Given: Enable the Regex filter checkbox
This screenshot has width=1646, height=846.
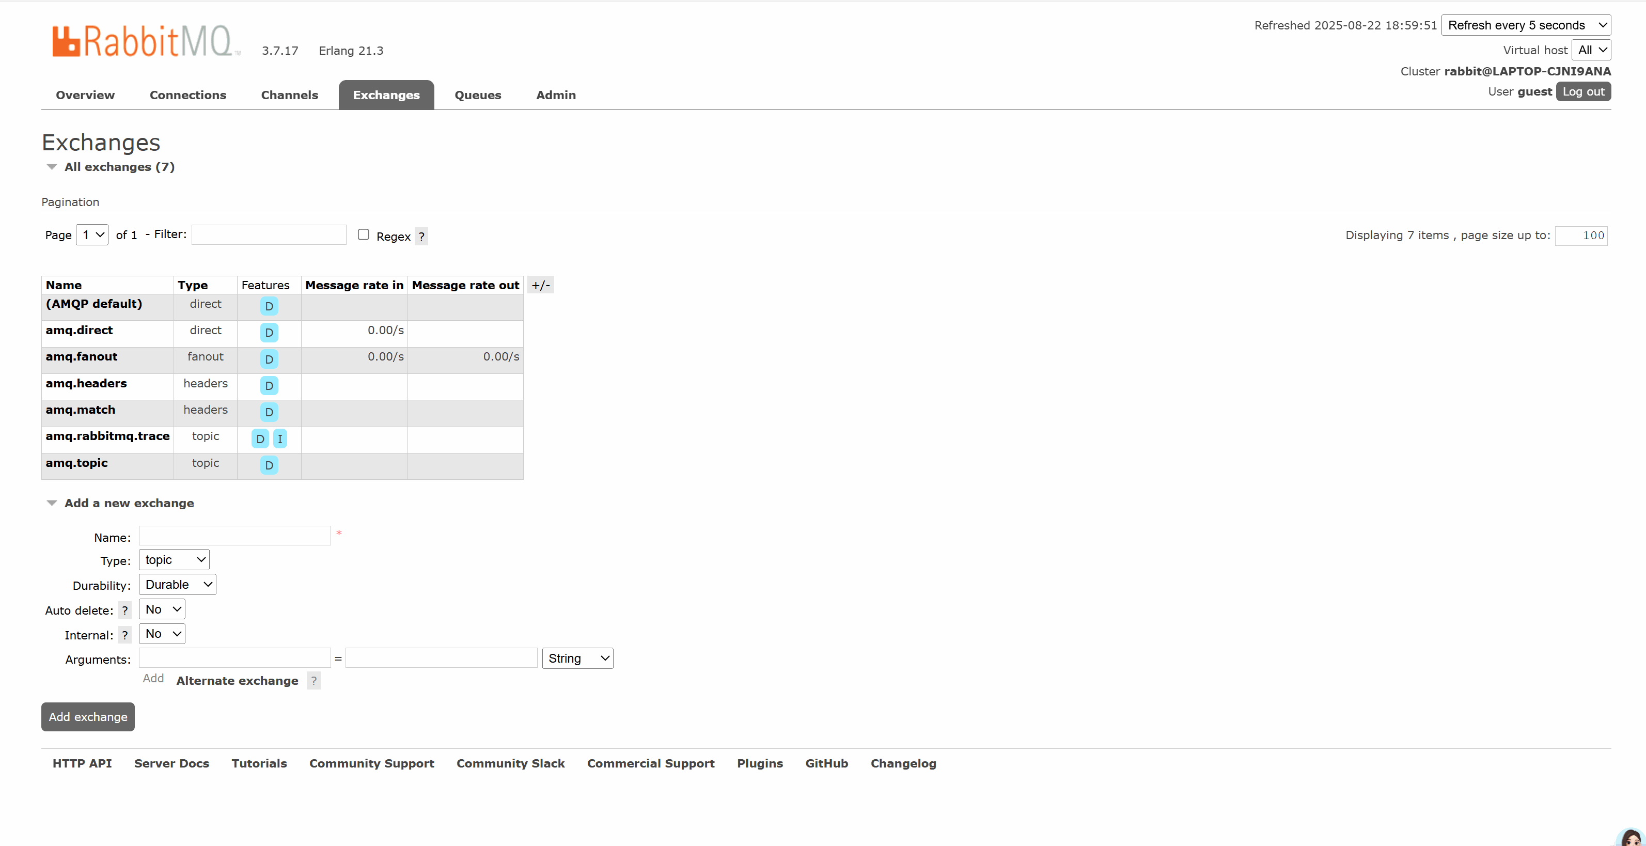Looking at the screenshot, I should [364, 234].
